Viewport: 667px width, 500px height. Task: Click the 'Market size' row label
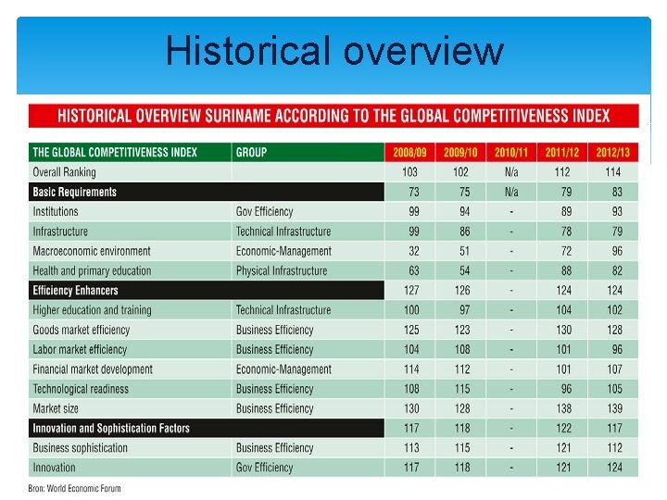56,408
